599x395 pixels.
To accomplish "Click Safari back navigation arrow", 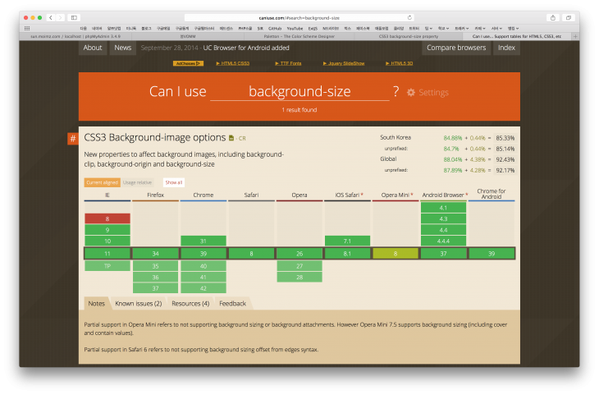I will 51,17.
